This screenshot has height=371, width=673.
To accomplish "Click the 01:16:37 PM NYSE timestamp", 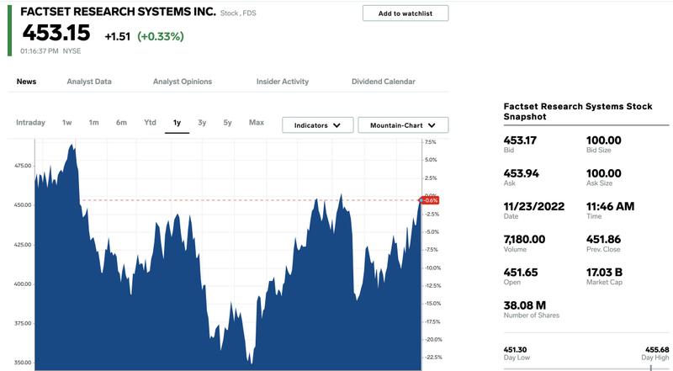I will tap(50, 51).
